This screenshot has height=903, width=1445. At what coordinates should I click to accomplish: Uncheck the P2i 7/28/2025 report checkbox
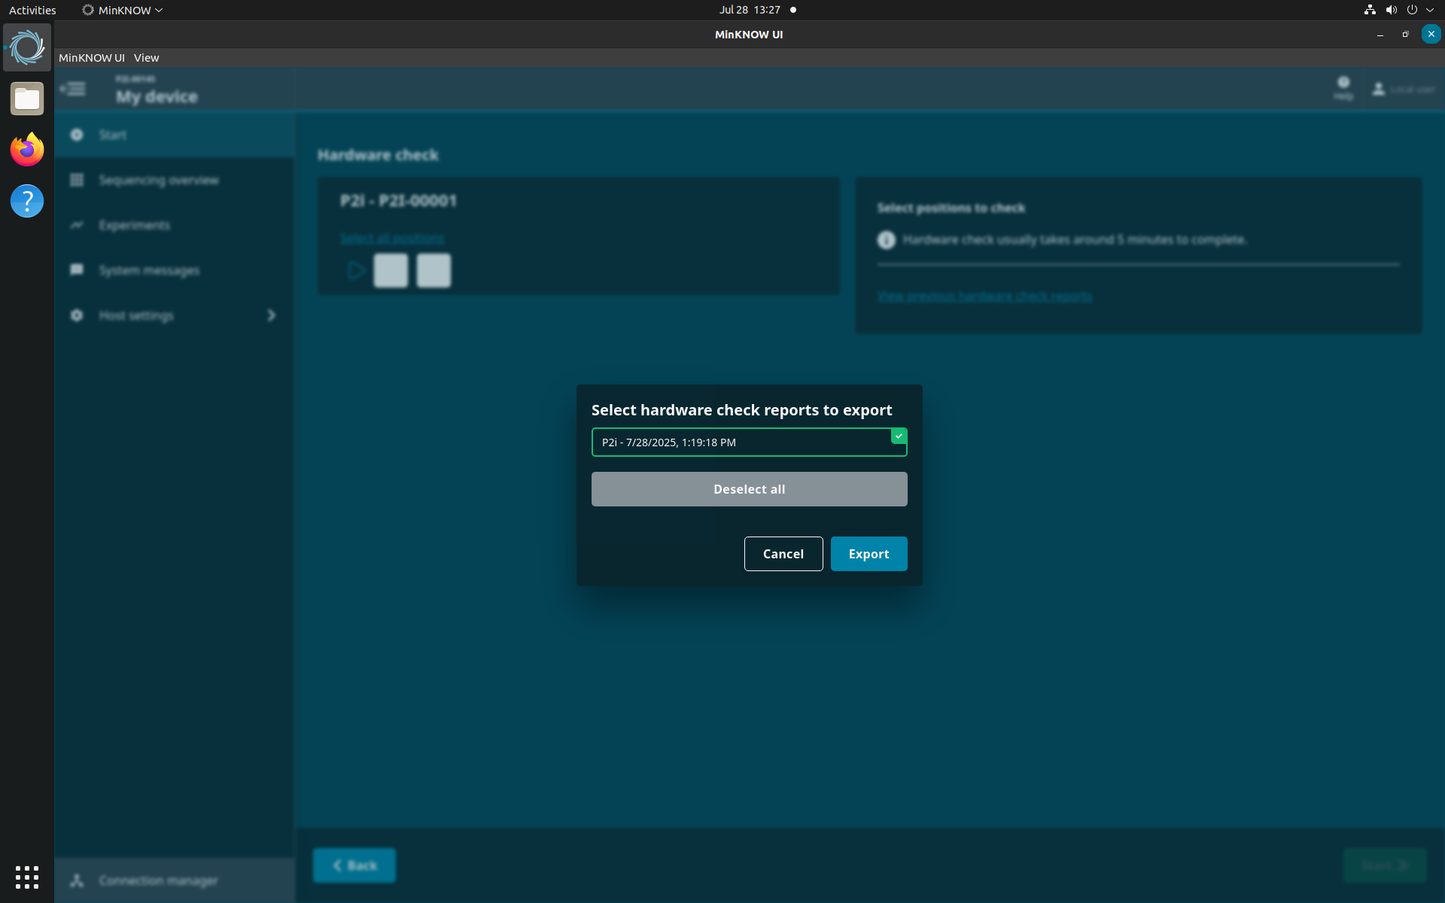pyautogui.click(x=899, y=436)
